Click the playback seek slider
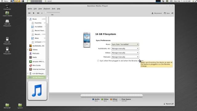The width and height of the screenshot is (197, 111). point(53,12)
